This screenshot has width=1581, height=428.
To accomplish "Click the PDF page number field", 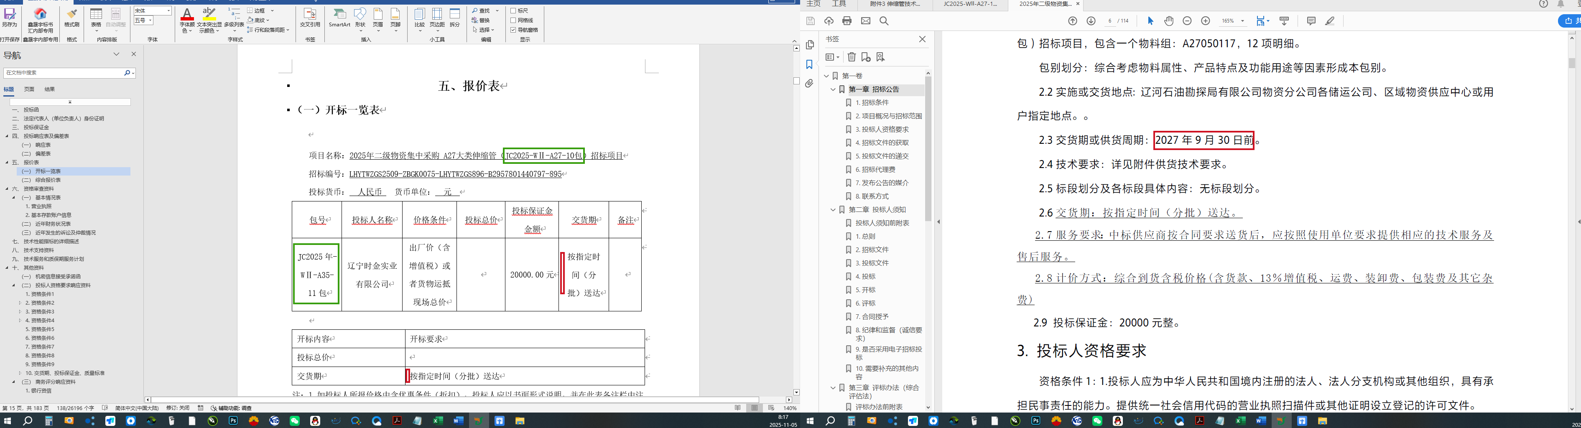I will coord(1109,21).
